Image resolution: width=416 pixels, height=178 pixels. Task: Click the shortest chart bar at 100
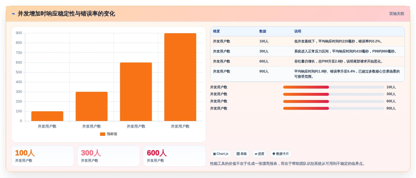point(47,116)
